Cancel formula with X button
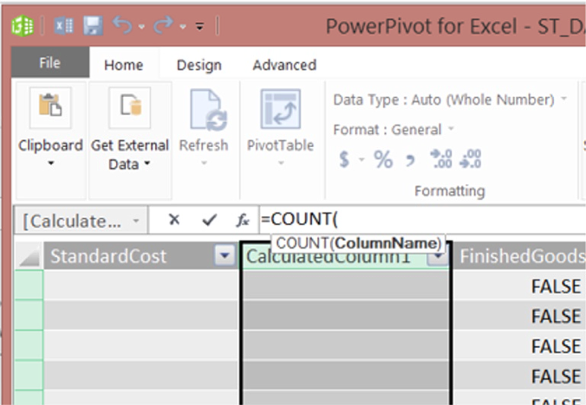The width and height of the screenshot is (586, 405). pyautogui.click(x=174, y=220)
